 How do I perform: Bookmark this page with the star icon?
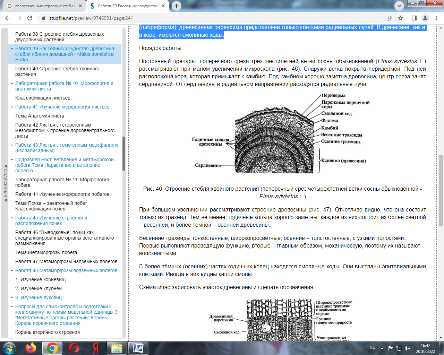pos(400,18)
